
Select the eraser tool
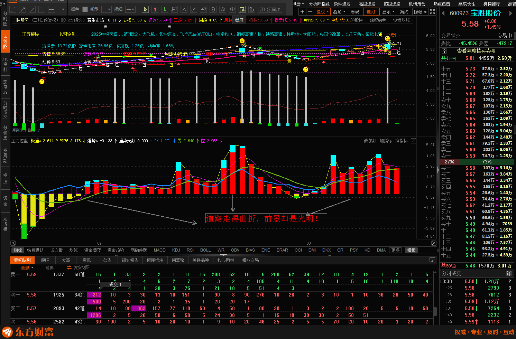203,9
